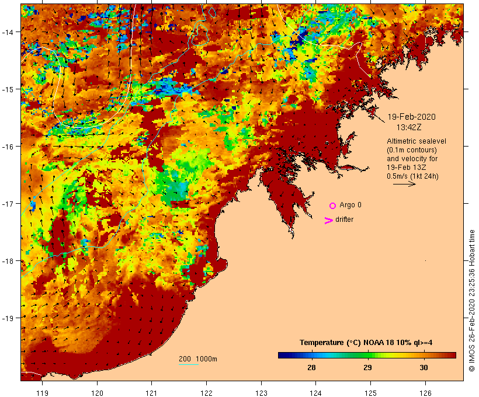Click the '19-Feb-2020' date text
The width and height of the screenshot is (479, 397).
click(411, 117)
